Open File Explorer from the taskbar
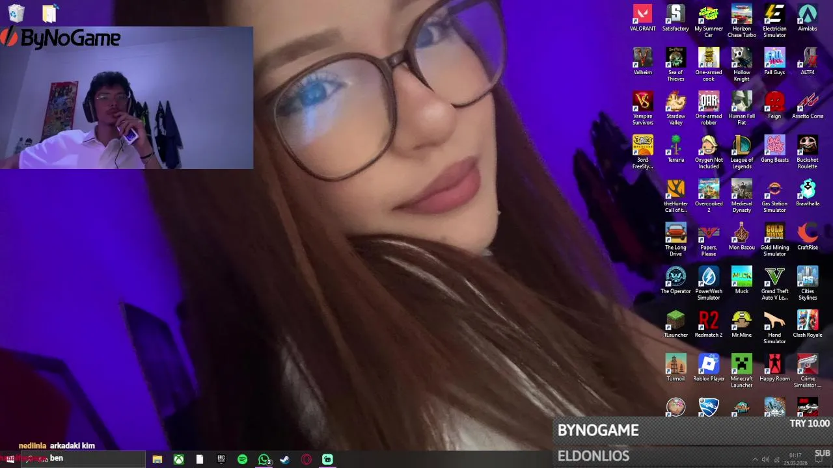This screenshot has width=833, height=468. point(157,460)
